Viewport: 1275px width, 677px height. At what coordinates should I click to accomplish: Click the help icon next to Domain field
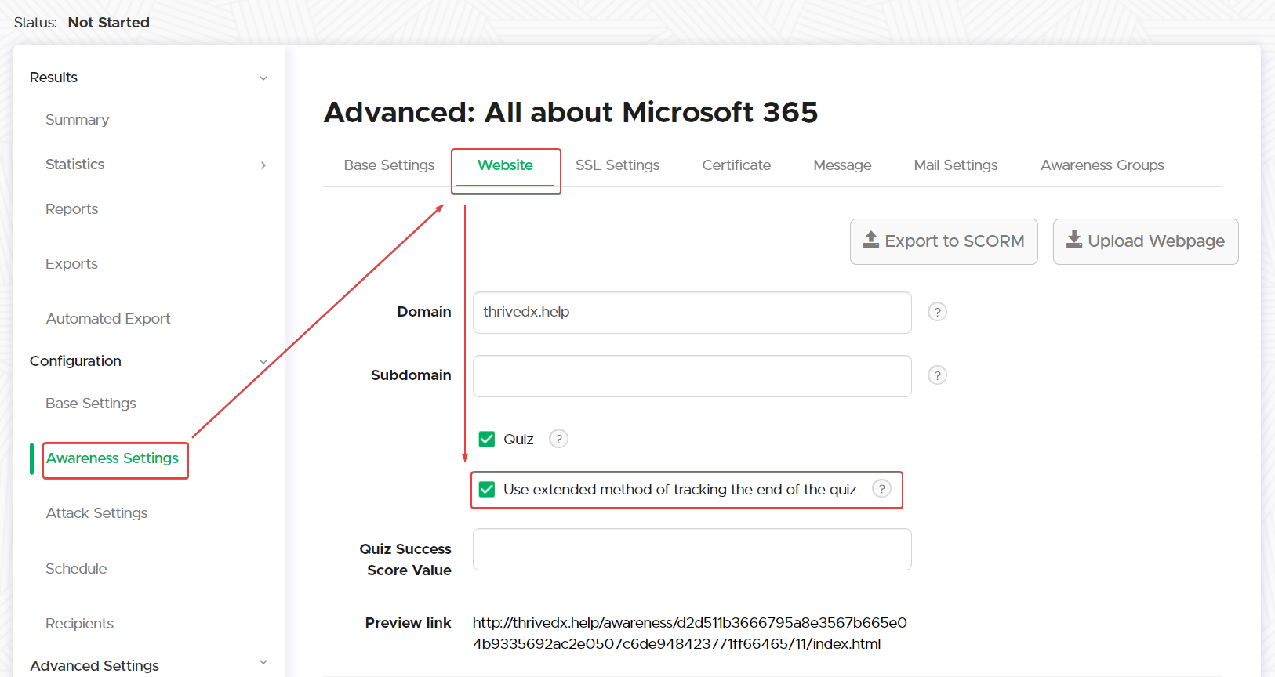click(937, 312)
